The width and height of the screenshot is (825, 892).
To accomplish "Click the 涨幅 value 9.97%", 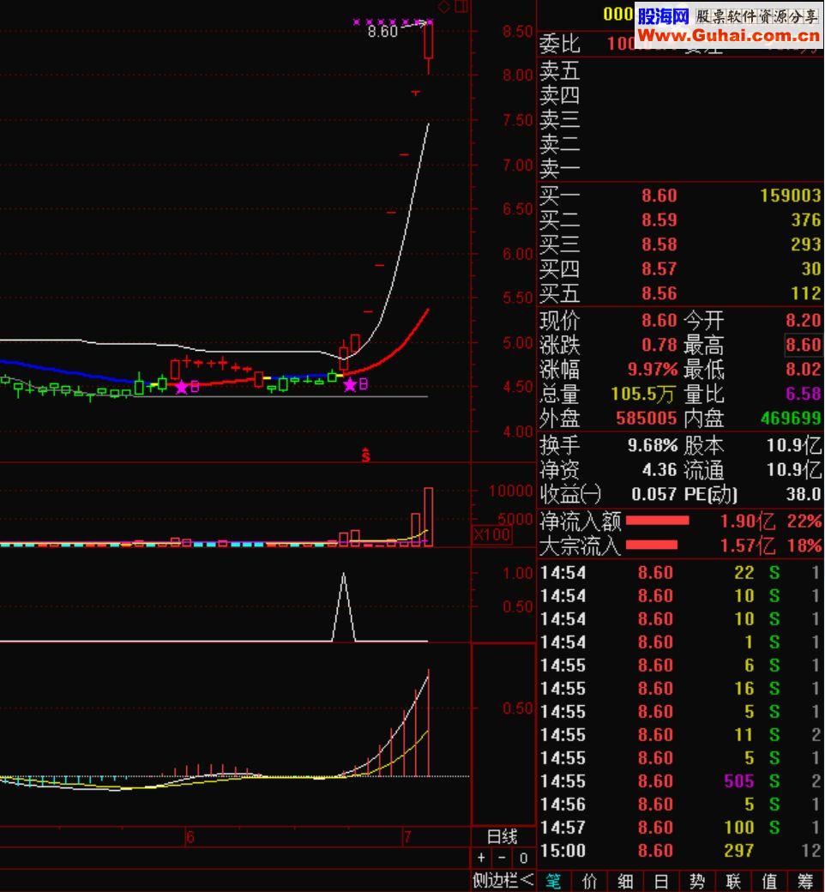I will click(653, 369).
